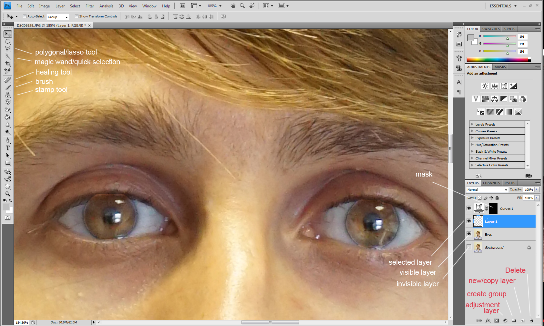Open the Filter menu
Screen dimensions: 544x326
tap(90, 6)
